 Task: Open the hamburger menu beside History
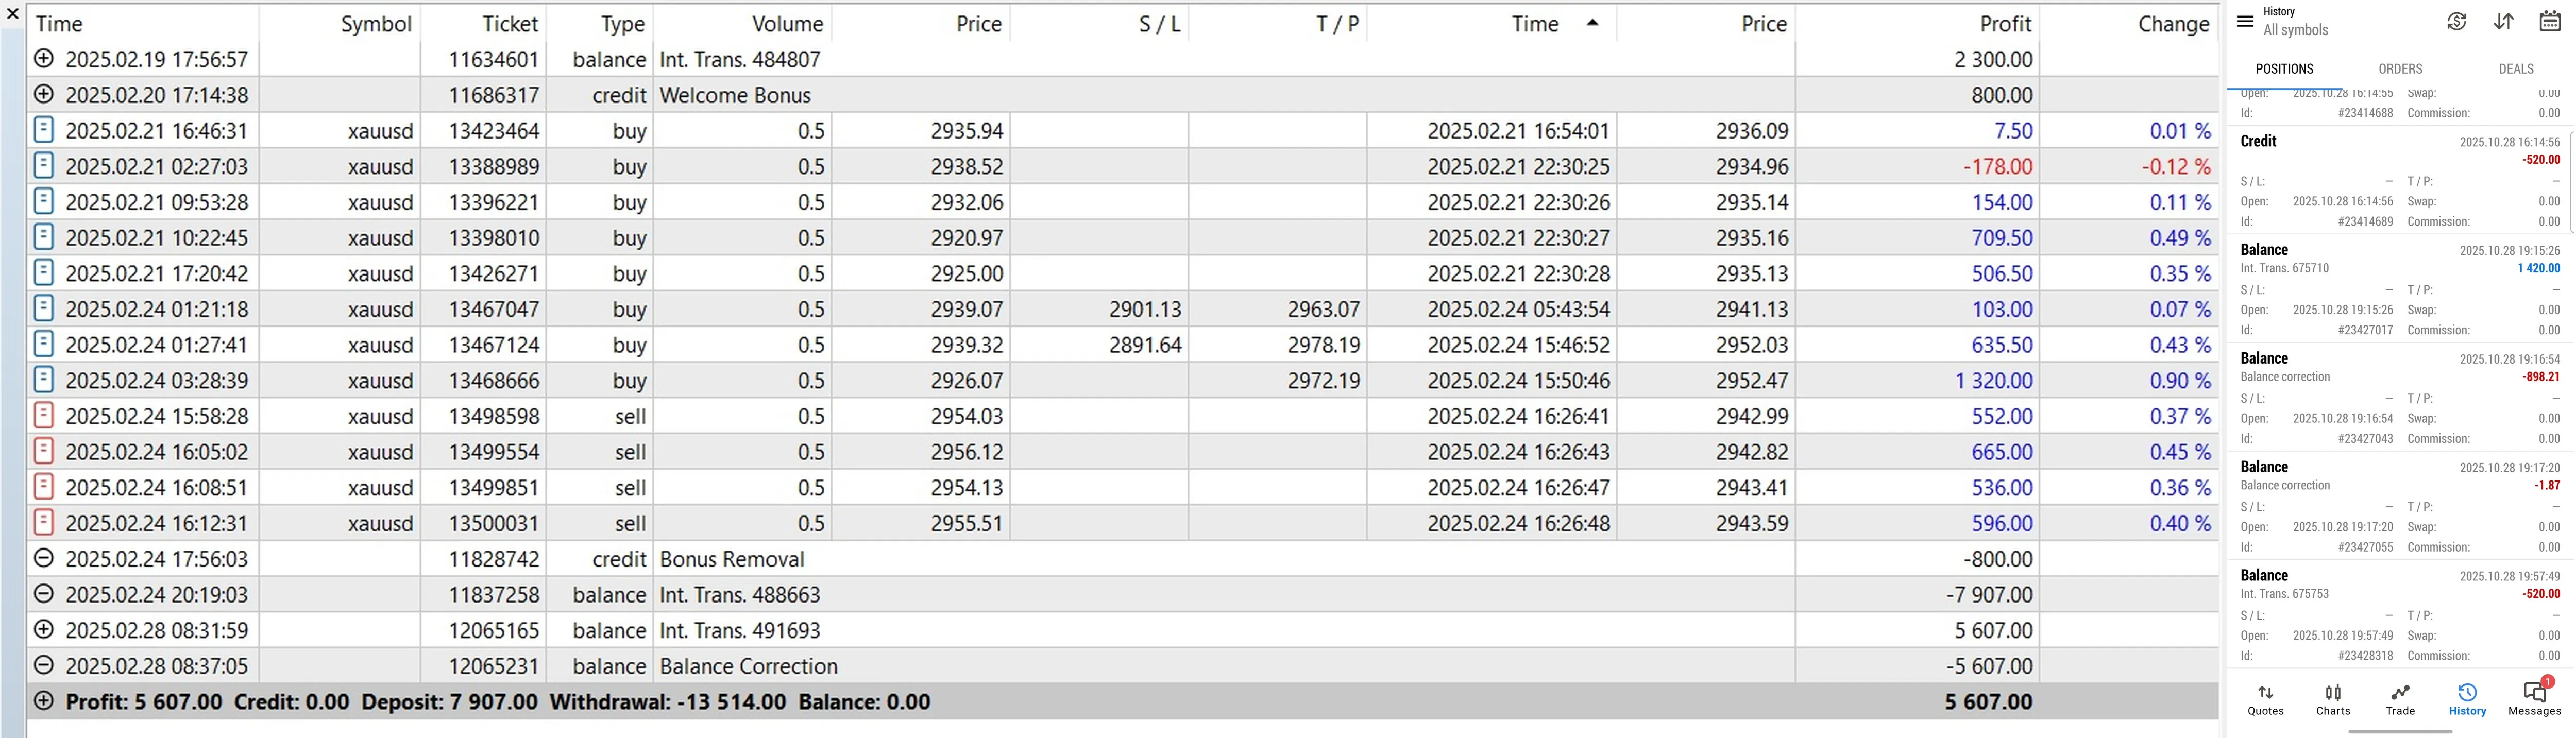(2245, 21)
